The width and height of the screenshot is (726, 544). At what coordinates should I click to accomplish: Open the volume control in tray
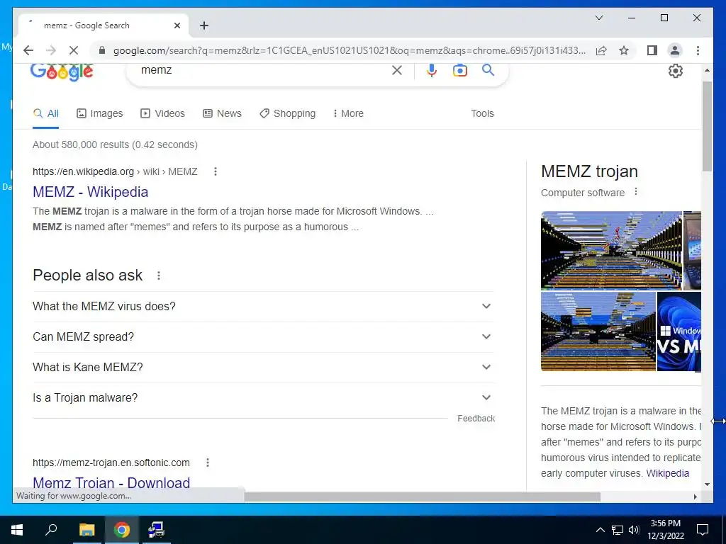(634, 530)
